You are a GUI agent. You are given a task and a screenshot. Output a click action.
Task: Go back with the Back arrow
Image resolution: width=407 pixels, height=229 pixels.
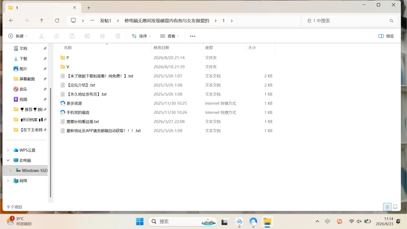[x=11, y=20]
